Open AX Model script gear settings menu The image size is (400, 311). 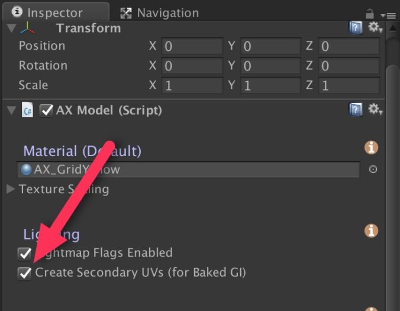point(375,109)
